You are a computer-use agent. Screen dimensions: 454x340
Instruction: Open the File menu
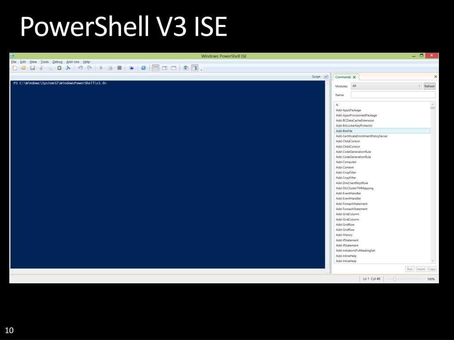14,62
